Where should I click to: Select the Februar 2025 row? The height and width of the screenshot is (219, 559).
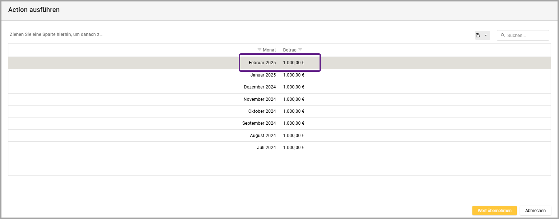262,63
